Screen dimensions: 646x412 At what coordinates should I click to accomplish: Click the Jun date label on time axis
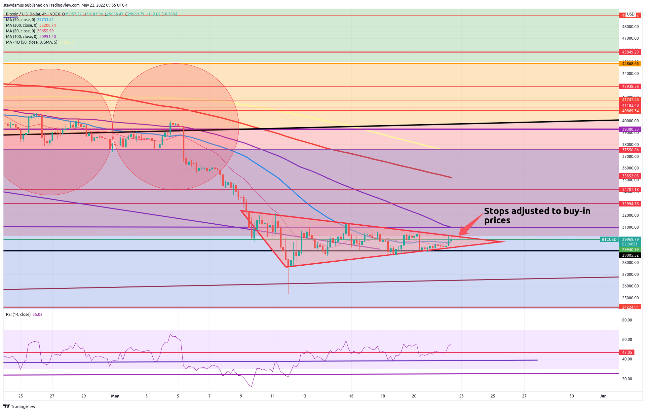(x=603, y=396)
